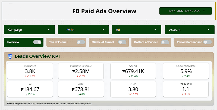The height and width of the screenshot is (110, 217).
Task: Click the red down arrow under Purchases
Action: point(26,76)
